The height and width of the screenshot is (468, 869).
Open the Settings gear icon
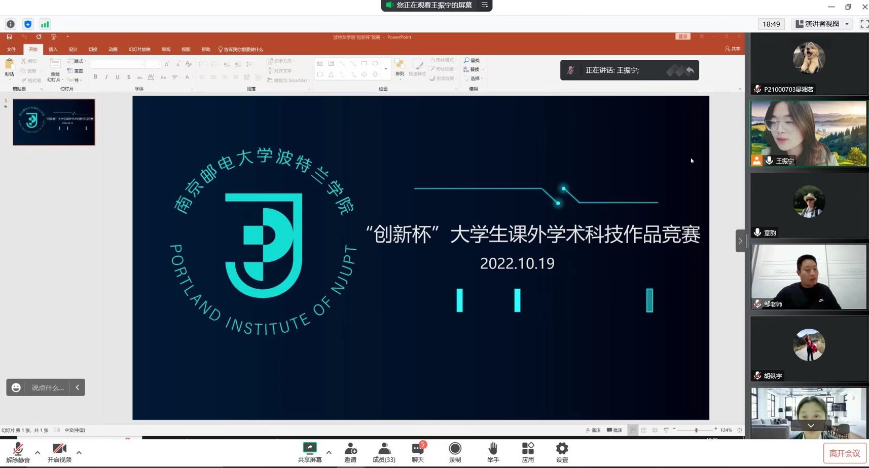[562, 449]
